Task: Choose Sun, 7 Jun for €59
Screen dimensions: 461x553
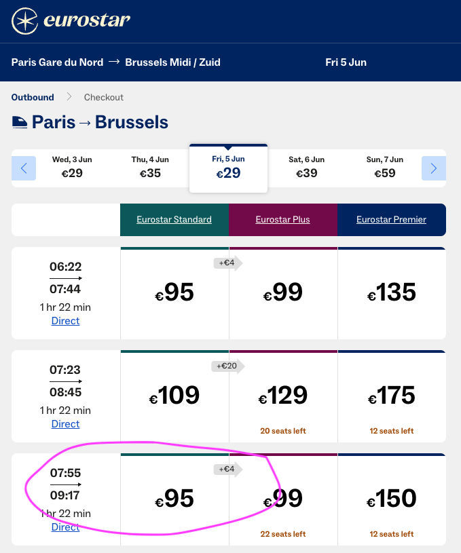Action: coord(385,167)
